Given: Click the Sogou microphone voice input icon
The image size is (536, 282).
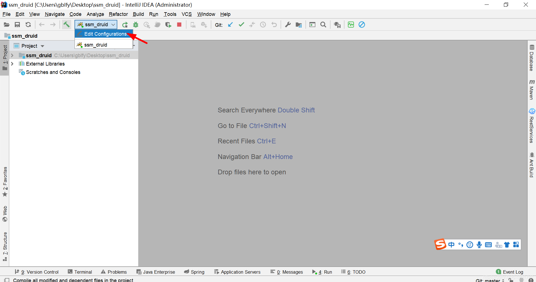Looking at the screenshot, I should click(479, 245).
